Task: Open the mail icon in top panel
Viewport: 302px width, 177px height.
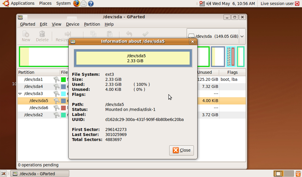Action: 83,4
